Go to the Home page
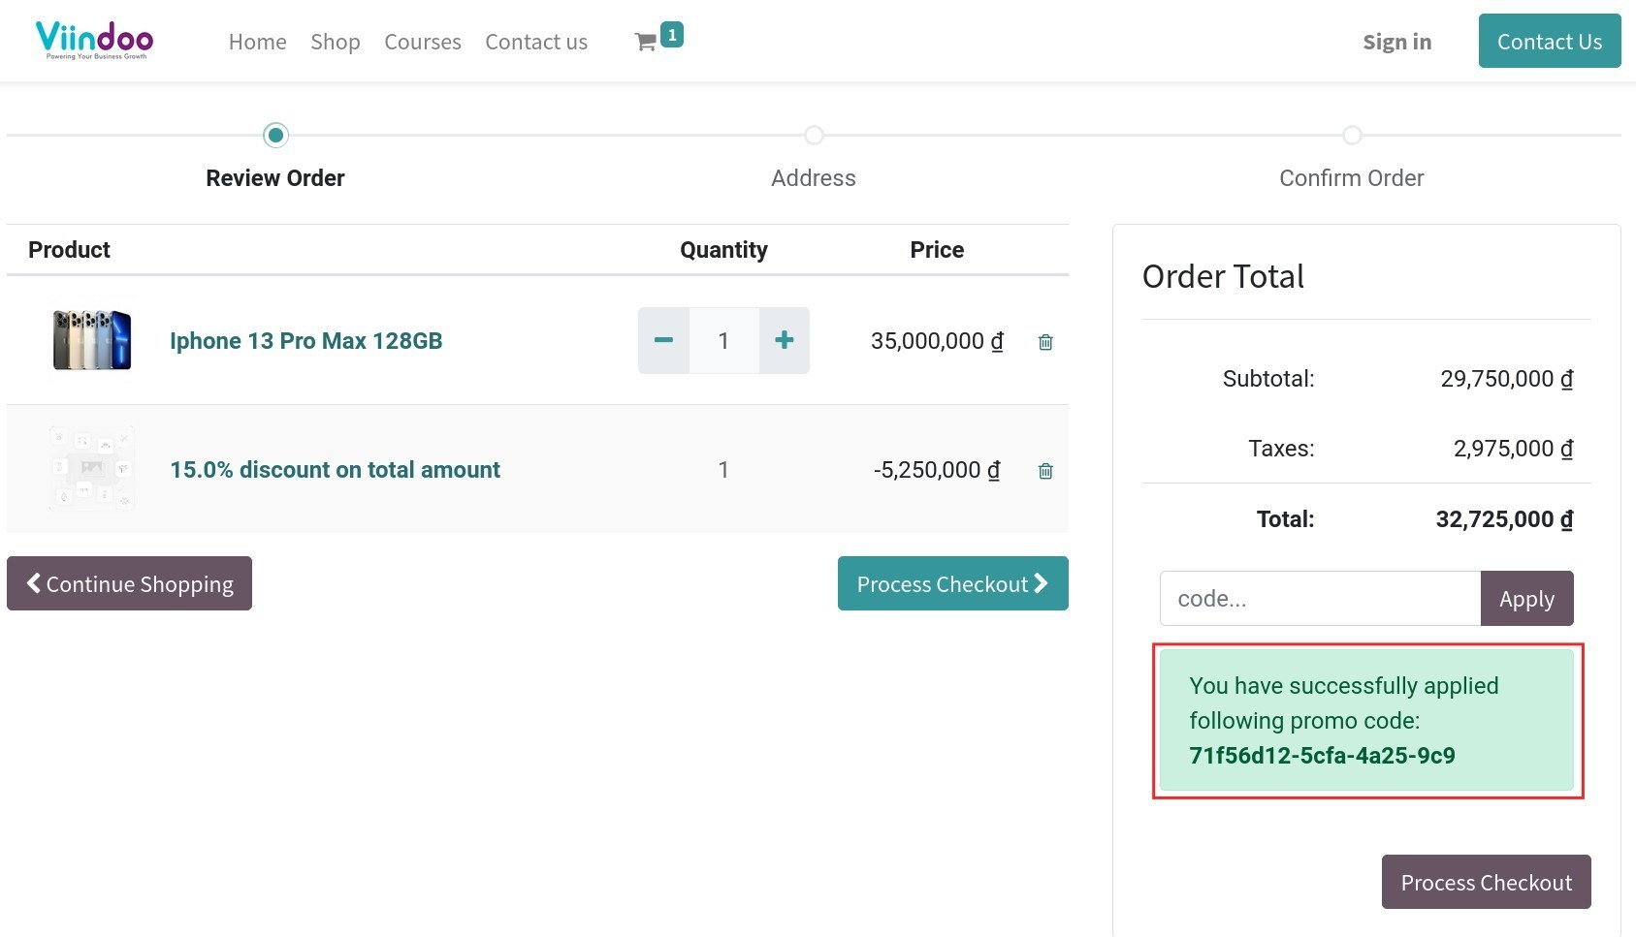The image size is (1636, 937). (x=257, y=42)
